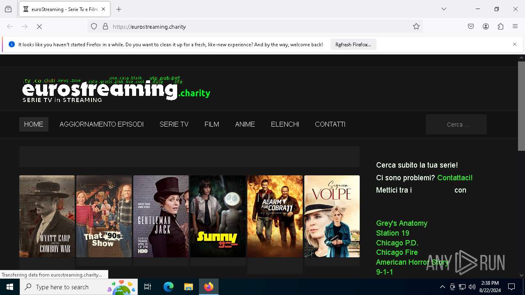This screenshot has width=525, height=295.
Task: Click the Cerca search field
Action: (x=456, y=125)
